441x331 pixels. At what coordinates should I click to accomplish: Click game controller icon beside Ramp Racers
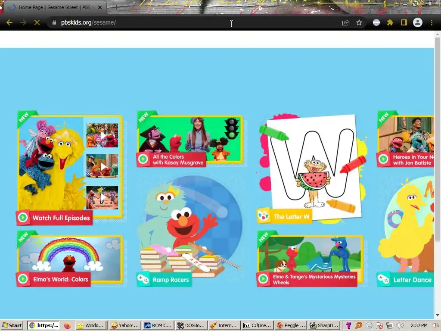click(143, 279)
